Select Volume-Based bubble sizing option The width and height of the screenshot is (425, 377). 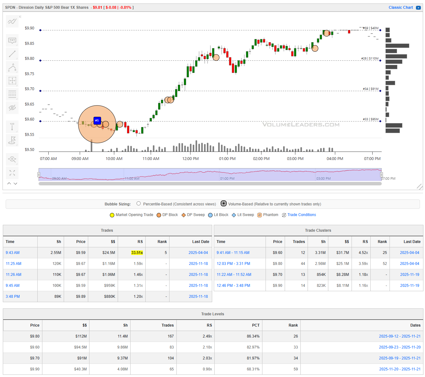[223, 204]
